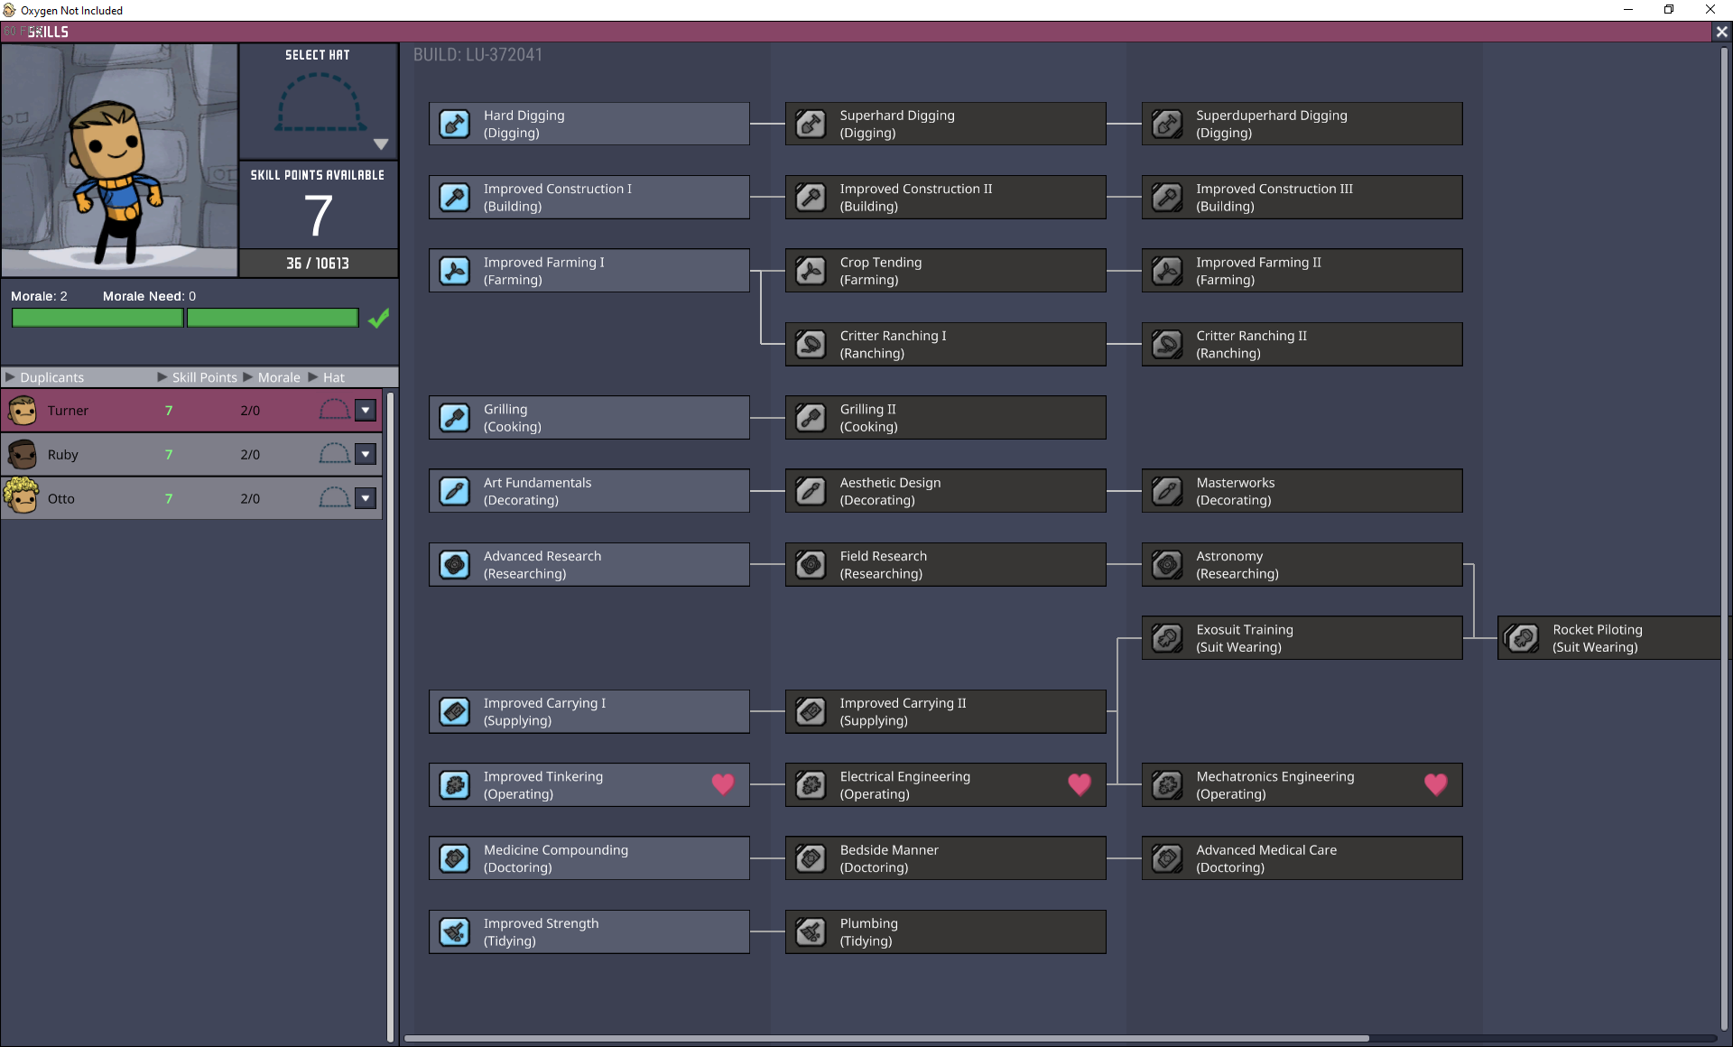This screenshot has height=1047, width=1733.
Task: Click the Improved Farming I icon
Action: click(x=455, y=271)
